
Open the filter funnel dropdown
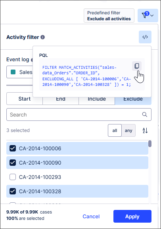click(148, 16)
